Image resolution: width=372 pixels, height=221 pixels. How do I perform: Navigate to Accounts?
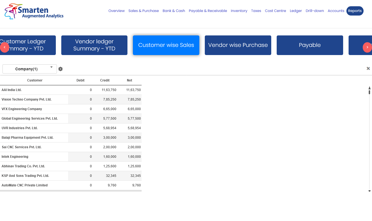pos(336,11)
